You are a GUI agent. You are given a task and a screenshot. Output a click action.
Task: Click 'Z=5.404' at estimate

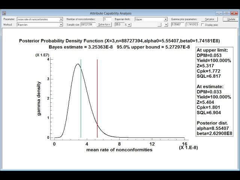tap(205, 102)
